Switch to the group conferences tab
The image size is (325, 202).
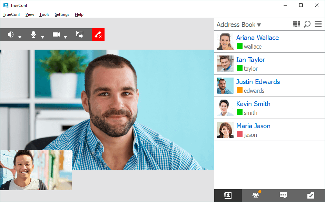point(256,195)
